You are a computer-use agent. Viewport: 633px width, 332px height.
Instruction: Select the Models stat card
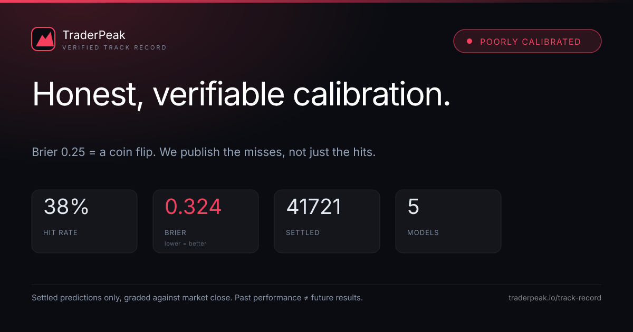448,221
